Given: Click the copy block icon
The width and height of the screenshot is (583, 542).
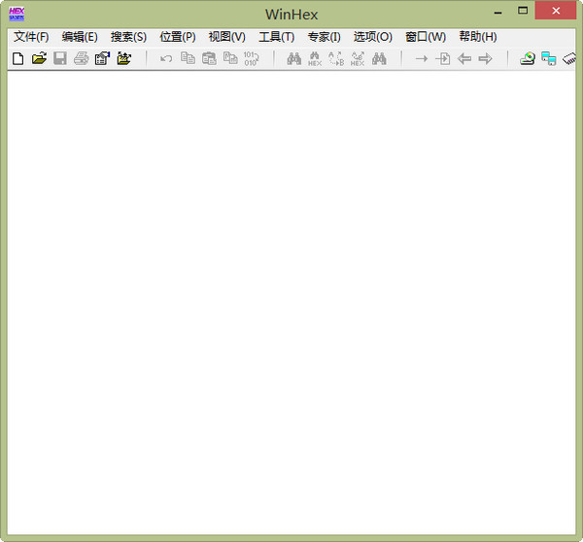Looking at the screenshot, I should point(188,58).
